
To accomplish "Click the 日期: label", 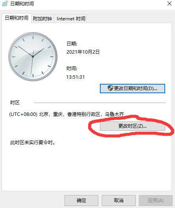I will [x=72, y=43].
